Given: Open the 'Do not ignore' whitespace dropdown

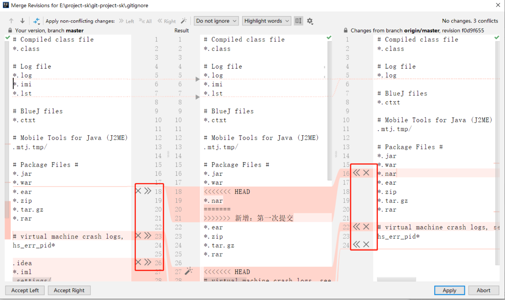Looking at the screenshot, I should click(216, 21).
